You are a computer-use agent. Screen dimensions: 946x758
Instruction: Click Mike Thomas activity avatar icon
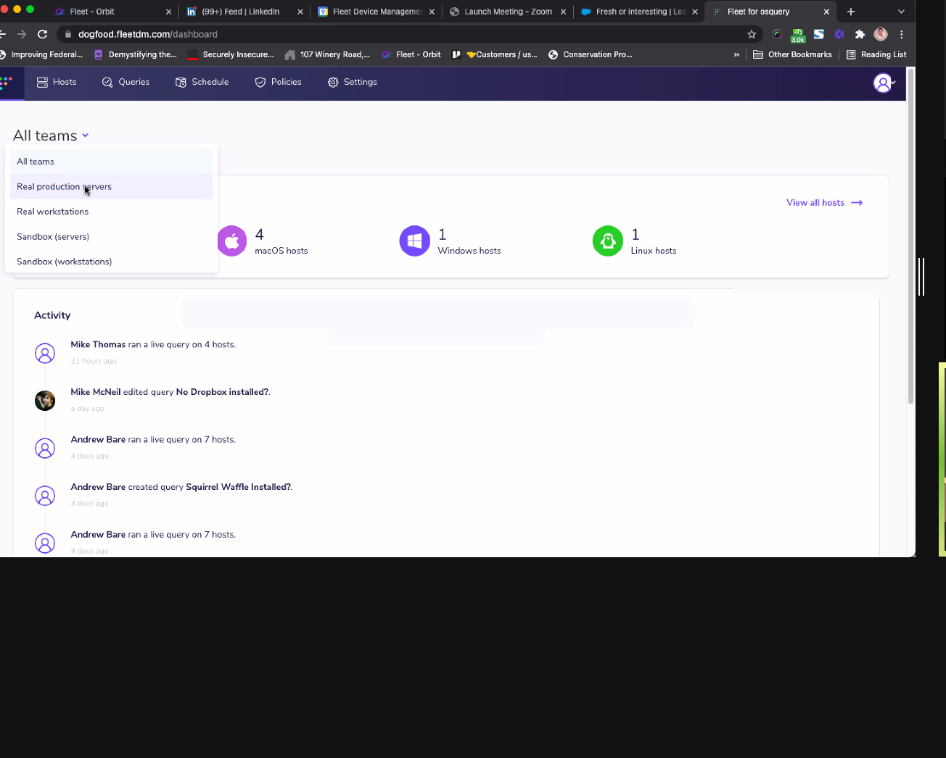pyautogui.click(x=45, y=353)
